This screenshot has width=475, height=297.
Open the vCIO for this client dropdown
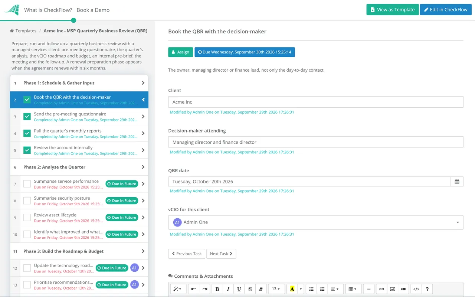(316, 222)
